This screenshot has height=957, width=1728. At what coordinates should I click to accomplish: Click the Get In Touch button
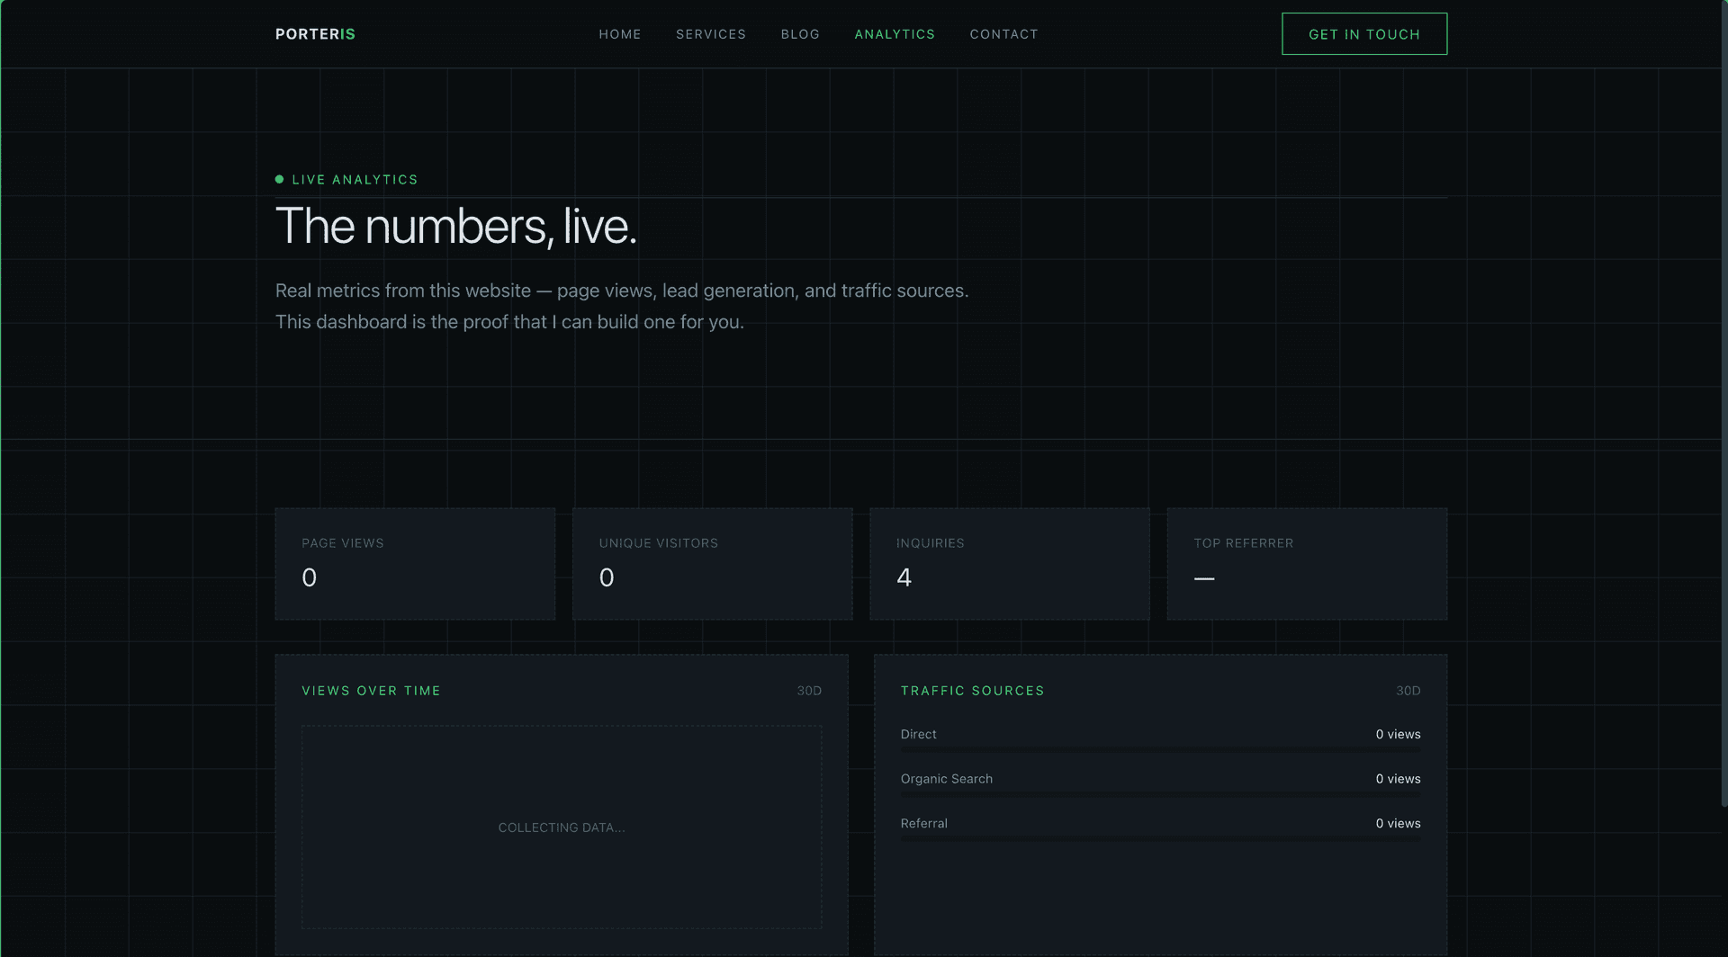1363,33
